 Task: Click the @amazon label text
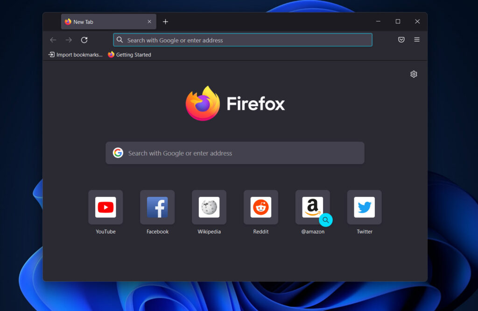[x=313, y=231]
